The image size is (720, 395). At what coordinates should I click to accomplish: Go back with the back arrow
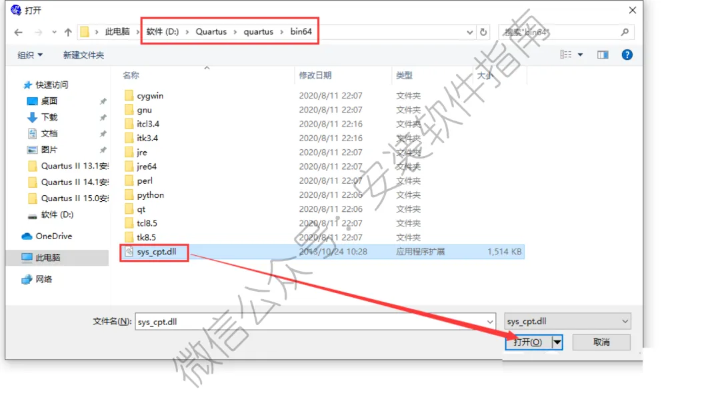(x=19, y=32)
